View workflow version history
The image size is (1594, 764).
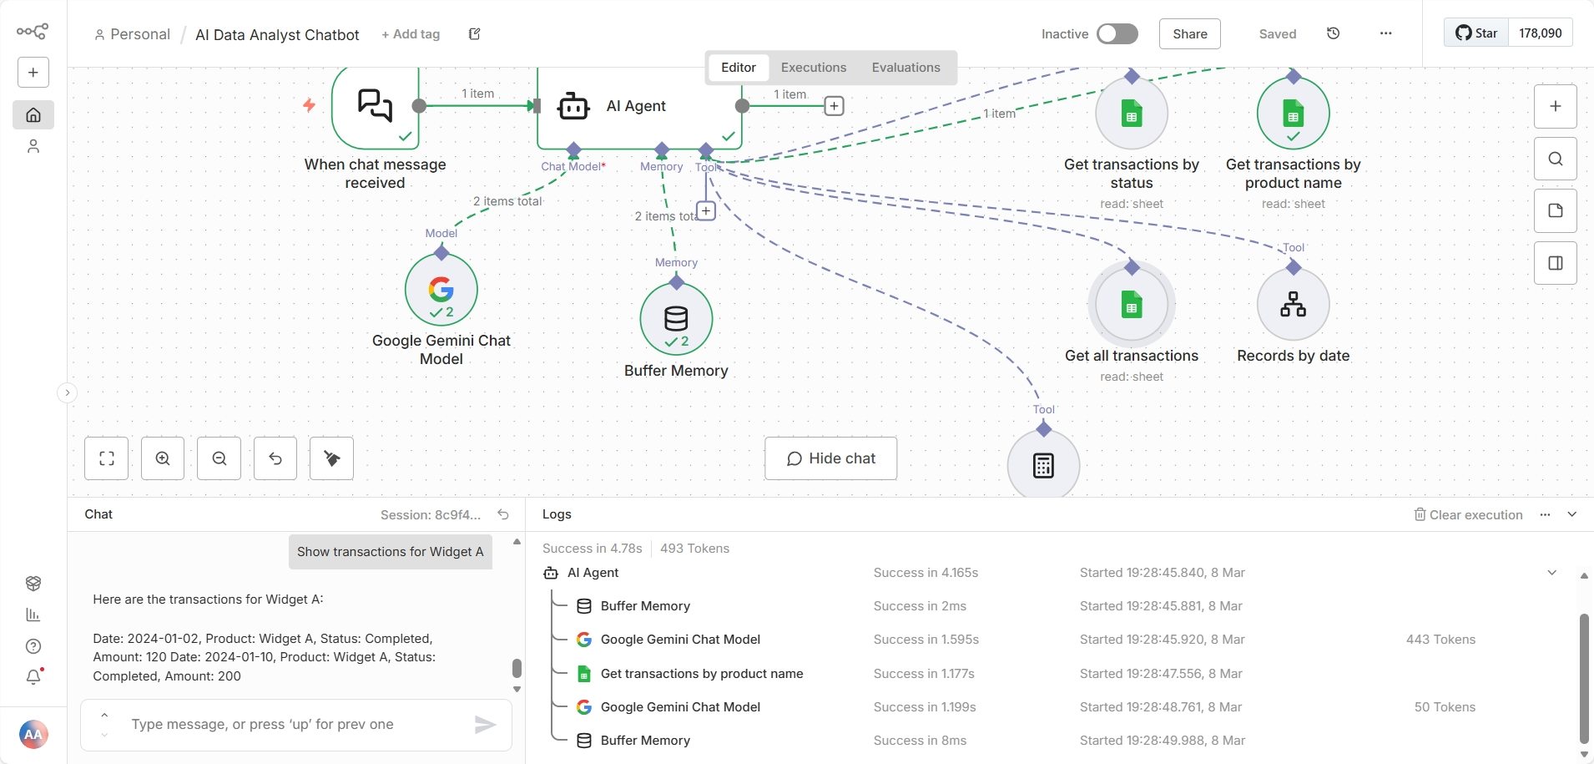[x=1334, y=33]
